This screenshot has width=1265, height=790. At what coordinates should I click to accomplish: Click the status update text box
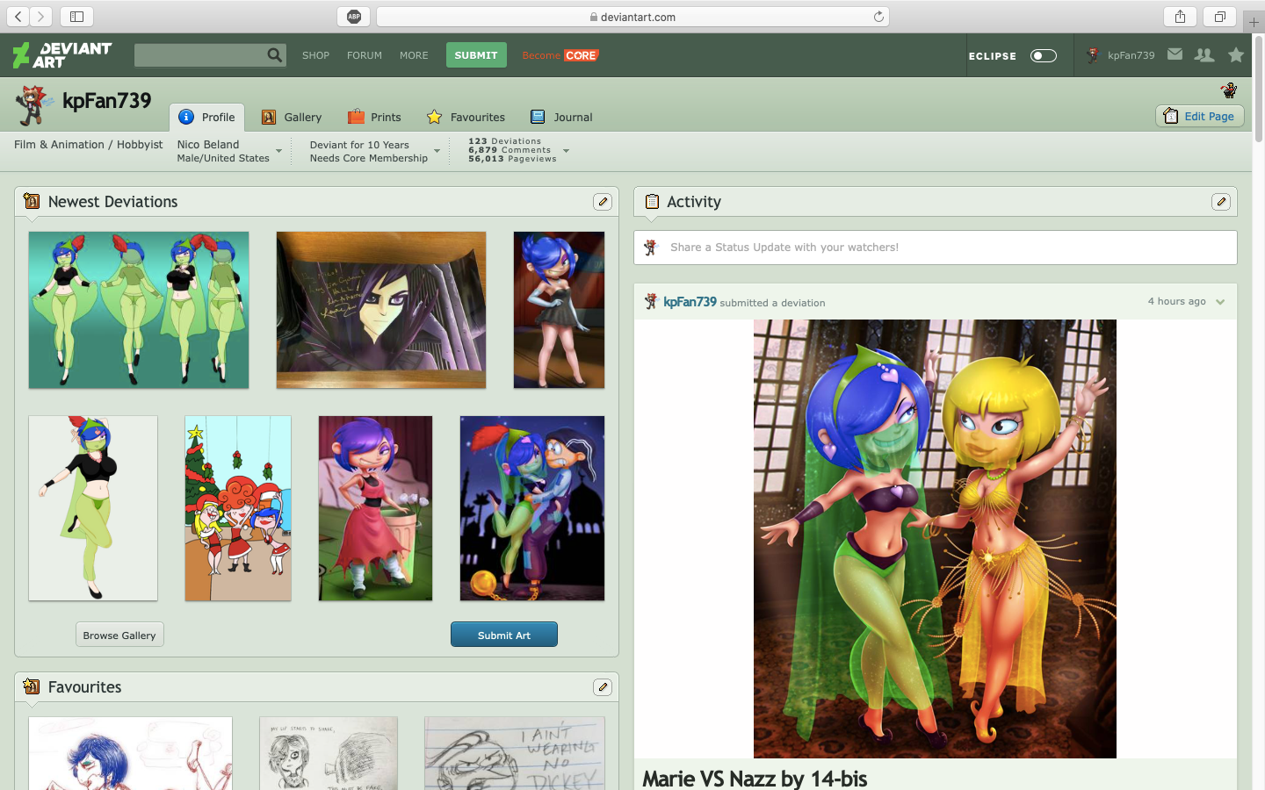[x=935, y=248]
